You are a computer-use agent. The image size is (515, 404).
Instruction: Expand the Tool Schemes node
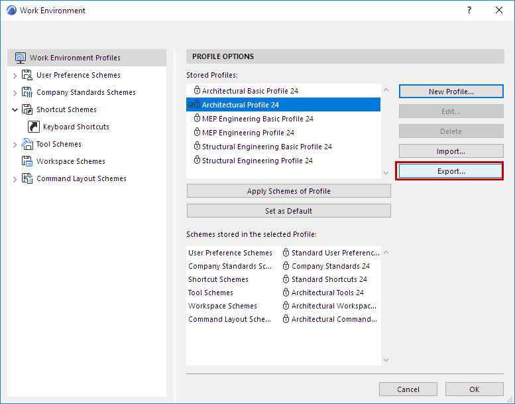(15, 145)
